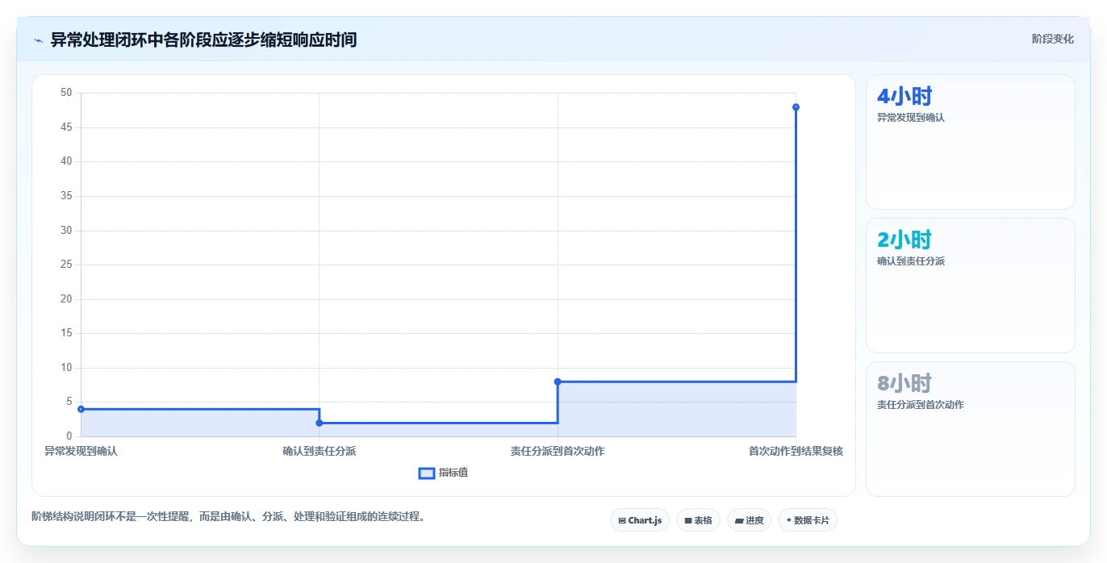Screen dimensions: 1107x563
Task: Select the 2小时 data card
Action: point(970,286)
